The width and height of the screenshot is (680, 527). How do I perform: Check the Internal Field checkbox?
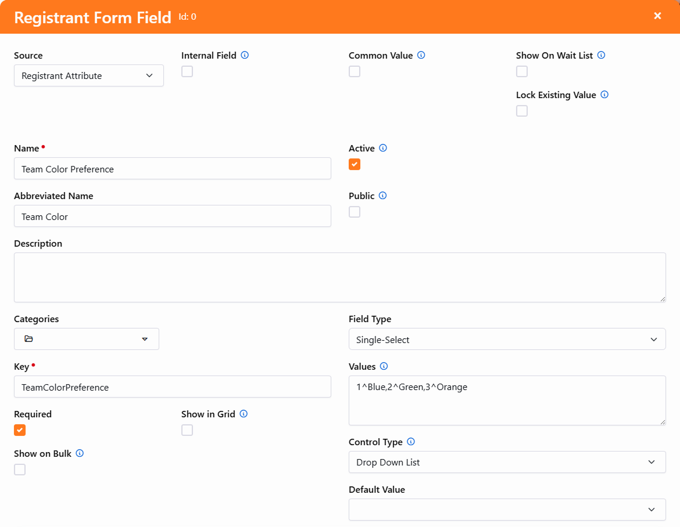point(187,71)
